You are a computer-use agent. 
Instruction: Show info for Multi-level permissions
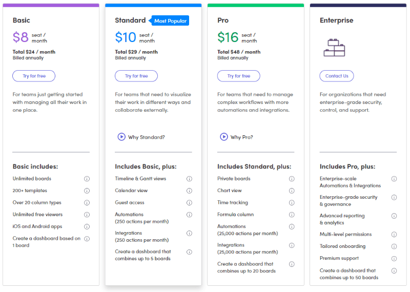click(394, 235)
